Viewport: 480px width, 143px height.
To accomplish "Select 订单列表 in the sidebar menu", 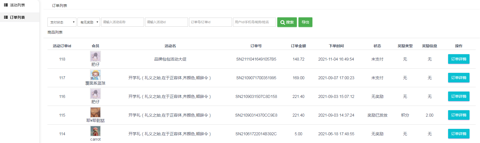I will [17, 17].
